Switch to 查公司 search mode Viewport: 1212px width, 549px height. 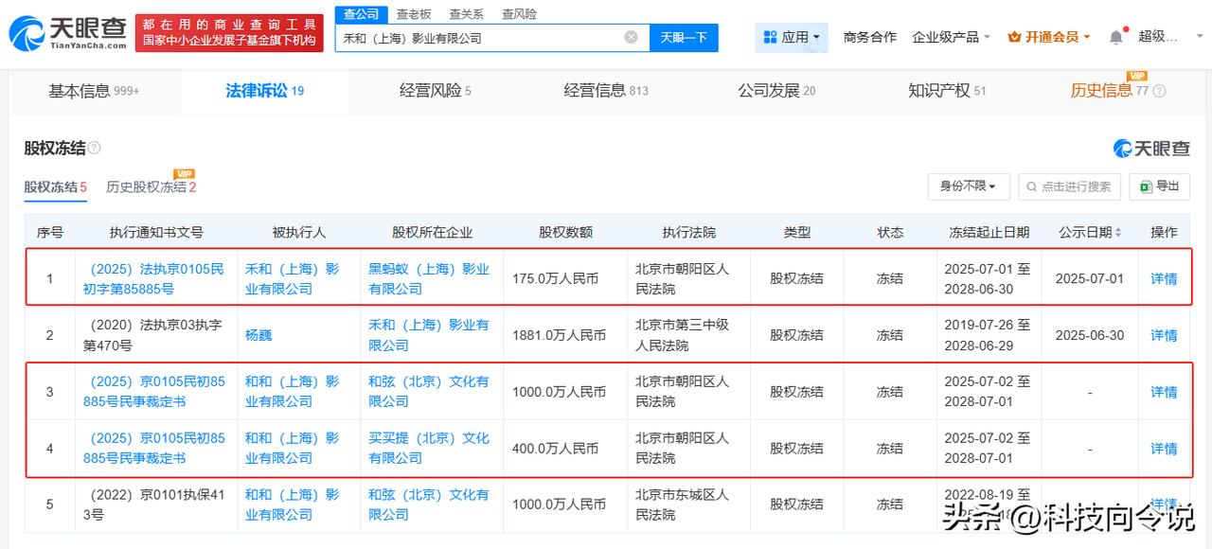[361, 13]
